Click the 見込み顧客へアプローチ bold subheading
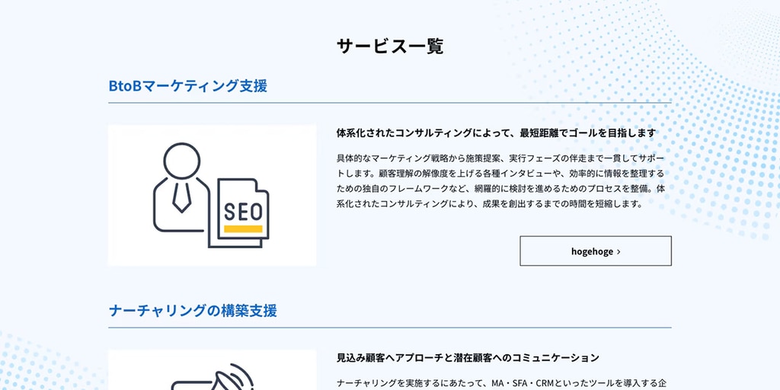Viewport: 780px width, 390px height. coord(468,357)
